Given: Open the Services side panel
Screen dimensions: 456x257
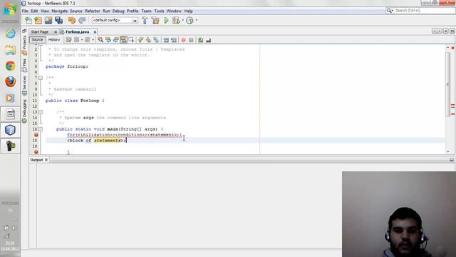Looking at the screenshot, I should pos(24,86).
